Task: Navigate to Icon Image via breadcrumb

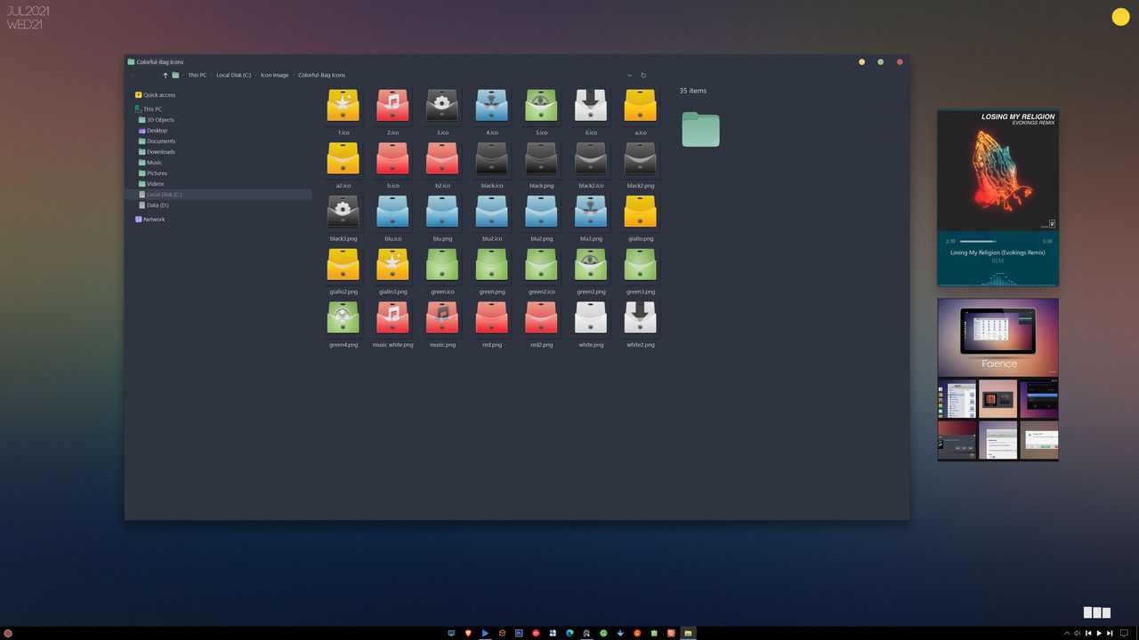Action: click(275, 75)
